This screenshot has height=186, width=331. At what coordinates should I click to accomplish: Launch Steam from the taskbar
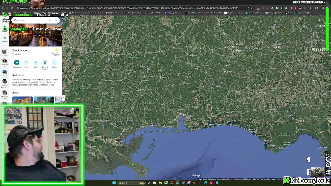pos(149,183)
